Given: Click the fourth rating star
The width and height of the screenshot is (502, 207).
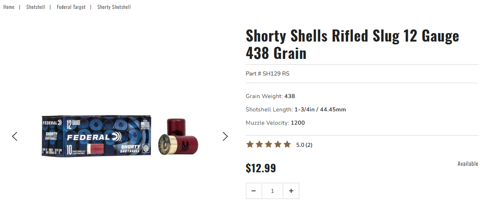Looking at the screenshot, I should click(x=278, y=144).
